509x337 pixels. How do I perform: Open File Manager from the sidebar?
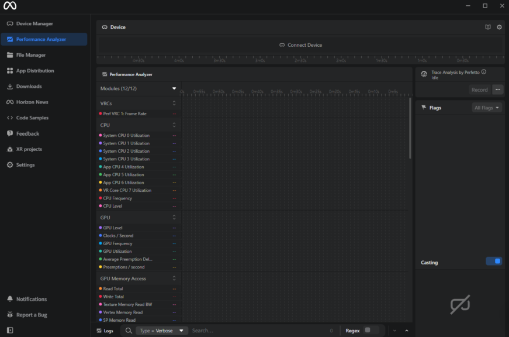click(x=30, y=55)
